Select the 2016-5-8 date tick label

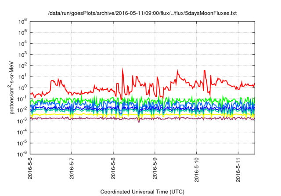click(x=113, y=168)
